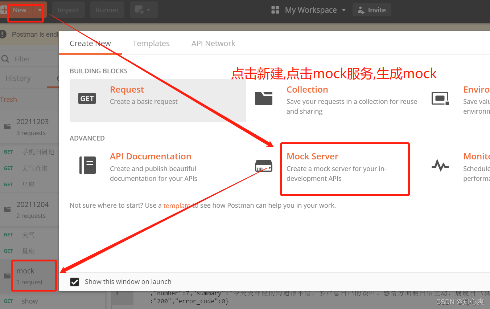Open the new window/tab icon dropdown
Screen dimensions: 490x309
click(144, 10)
